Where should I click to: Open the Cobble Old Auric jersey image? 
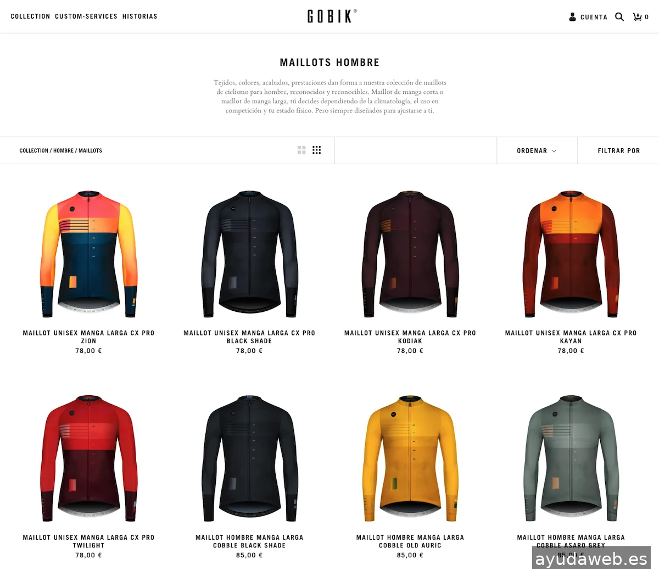tap(410, 458)
